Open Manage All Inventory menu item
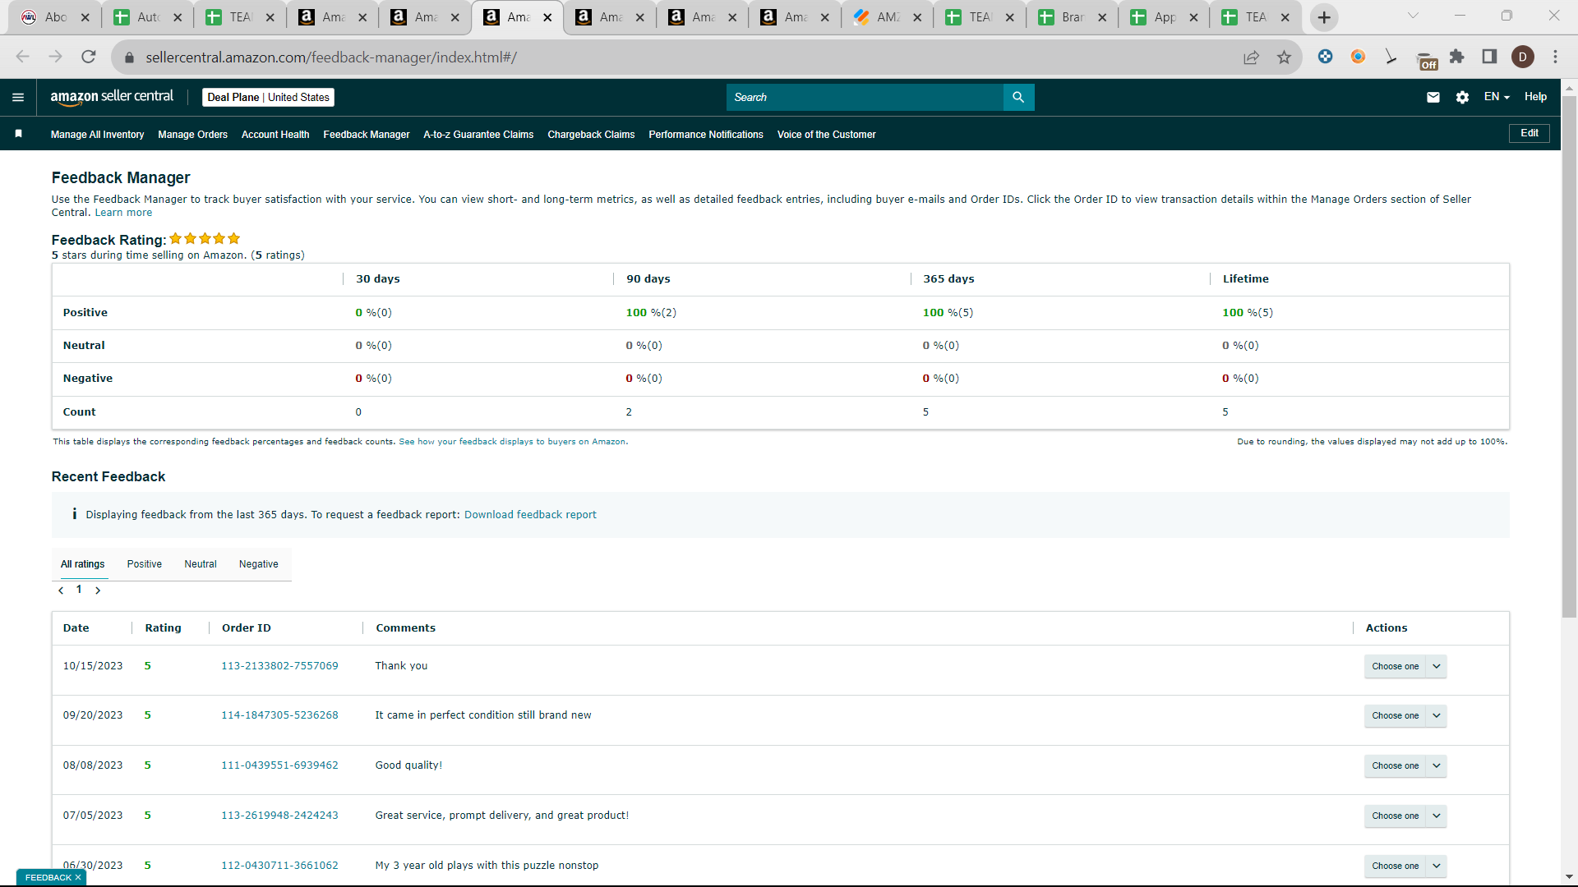 click(97, 135)
